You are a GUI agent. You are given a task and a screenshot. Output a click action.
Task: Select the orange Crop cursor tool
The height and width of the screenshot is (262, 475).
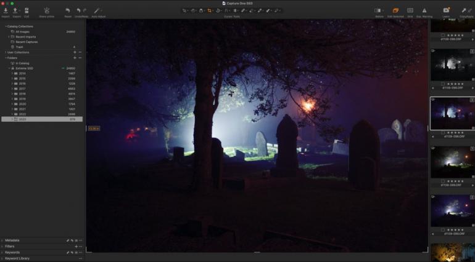pyautogui.click(x=209, y=10)
